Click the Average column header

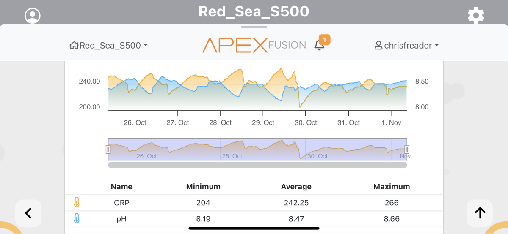296,186
